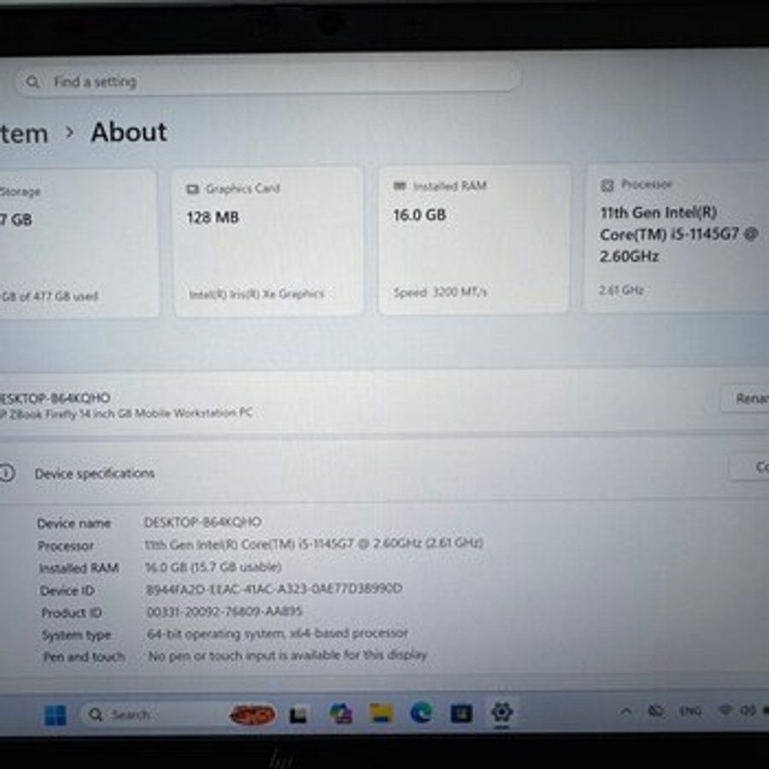Click the Device ID value

tap(274, 589)
